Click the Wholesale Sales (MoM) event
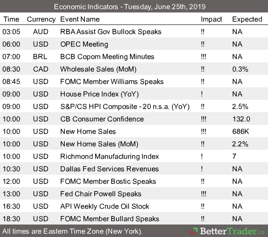268x237 pixels. [x=99, y=69]
